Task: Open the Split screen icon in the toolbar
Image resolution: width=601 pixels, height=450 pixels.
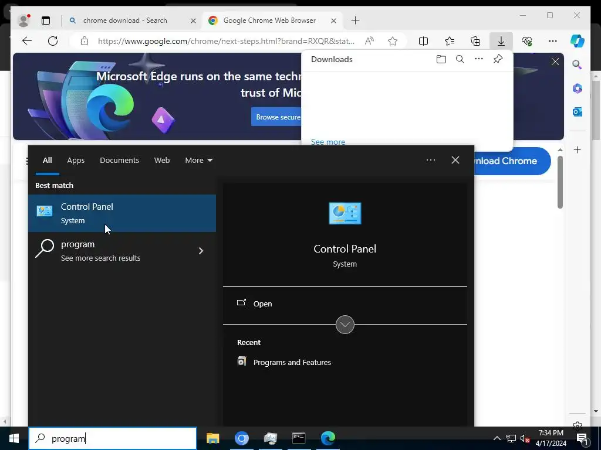Action: tap(424, 41)
